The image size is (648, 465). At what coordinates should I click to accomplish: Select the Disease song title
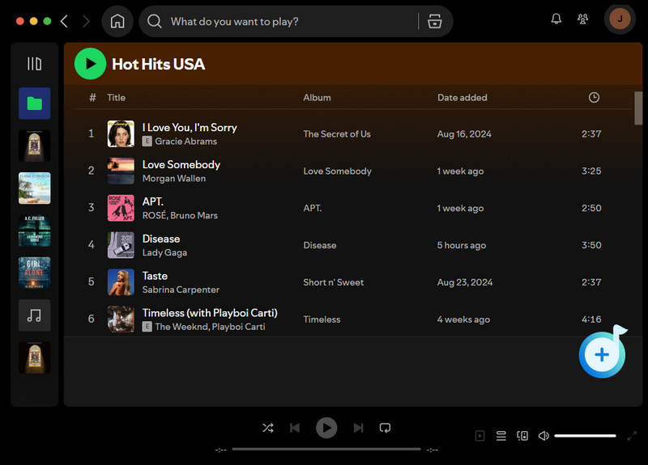coord(161,239)
